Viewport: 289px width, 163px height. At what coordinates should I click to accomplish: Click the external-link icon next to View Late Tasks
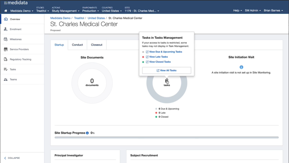(x=147, y=57)
